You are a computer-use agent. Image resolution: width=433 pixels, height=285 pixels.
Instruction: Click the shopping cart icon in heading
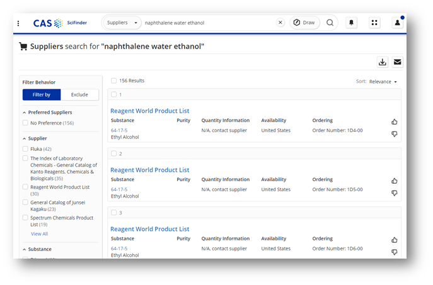pyautogui.click(x=23, y=47)
